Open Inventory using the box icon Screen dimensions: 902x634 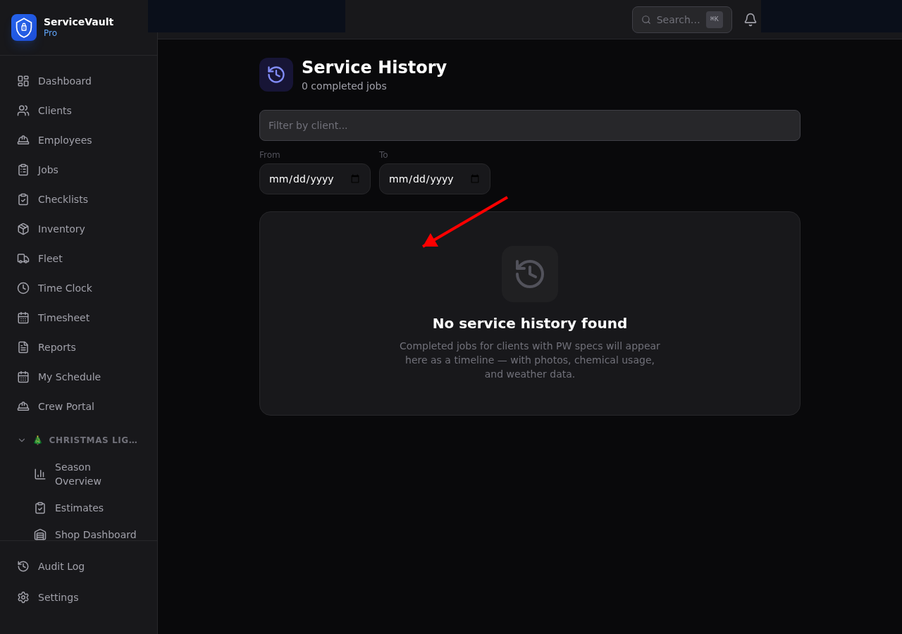tap(22, 228)
